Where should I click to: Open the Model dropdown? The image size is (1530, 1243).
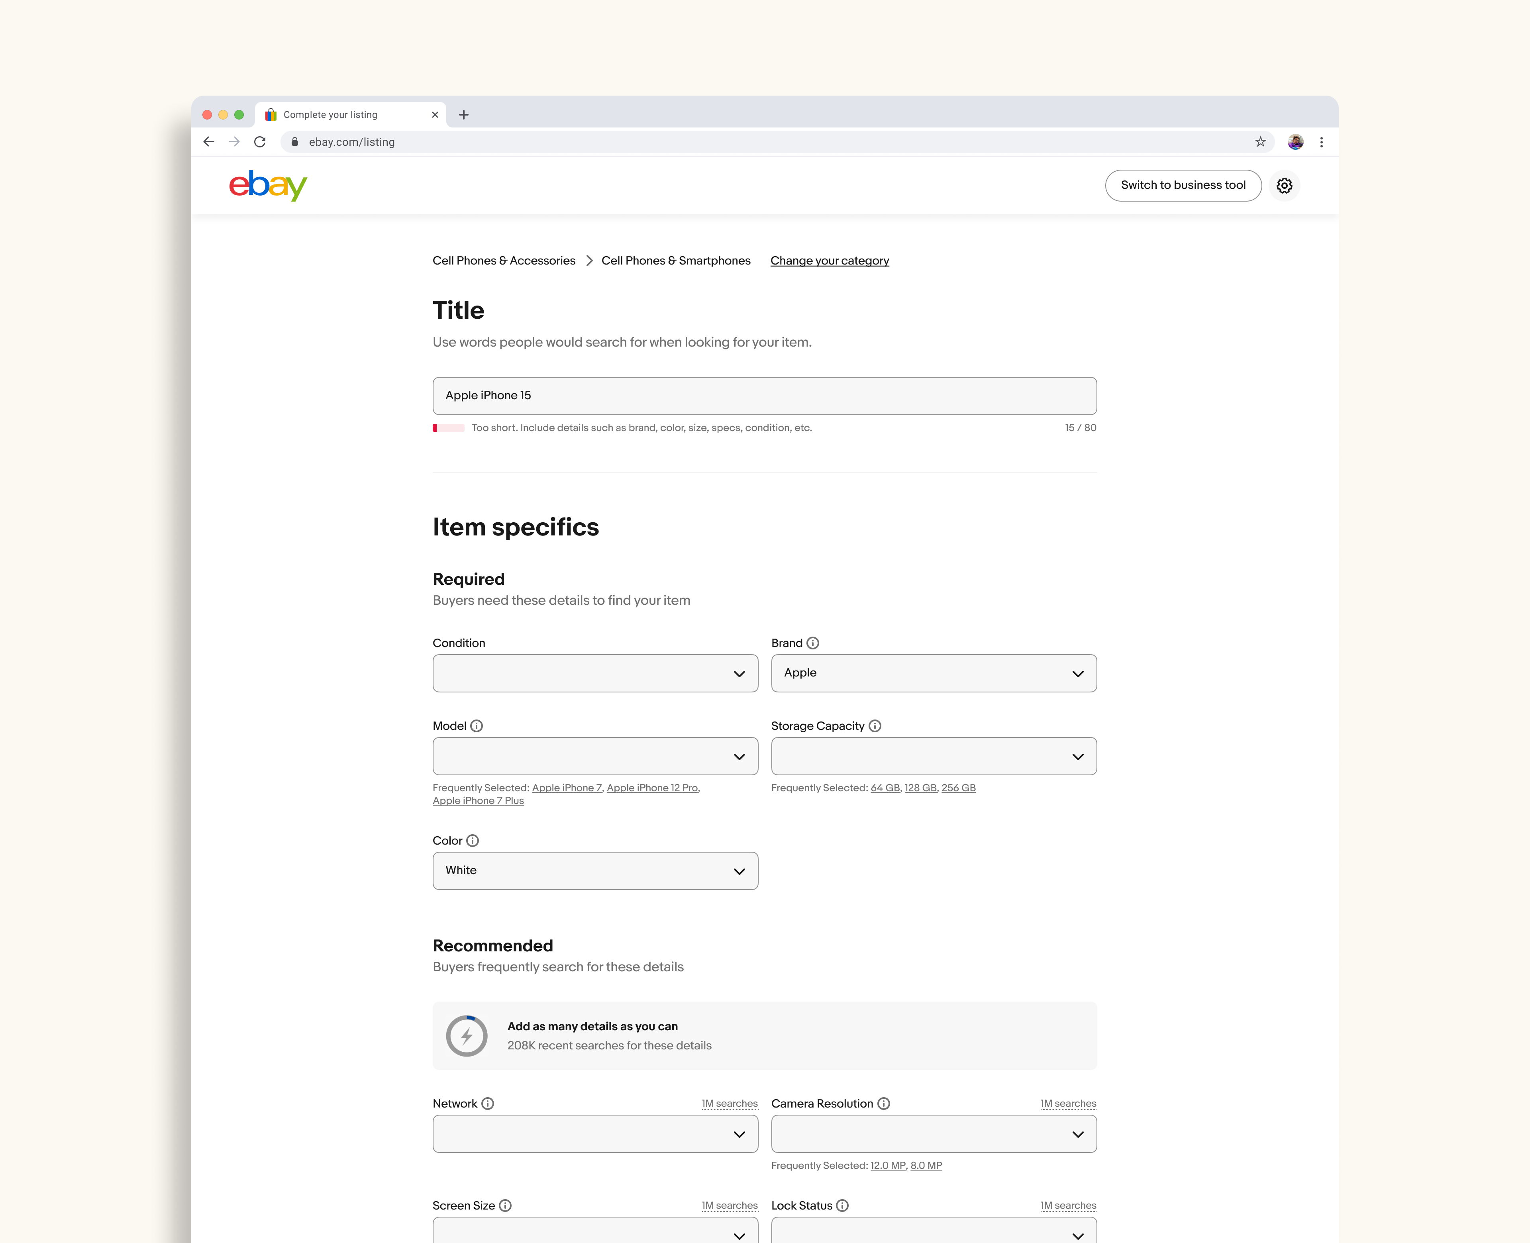pos(595,756)
